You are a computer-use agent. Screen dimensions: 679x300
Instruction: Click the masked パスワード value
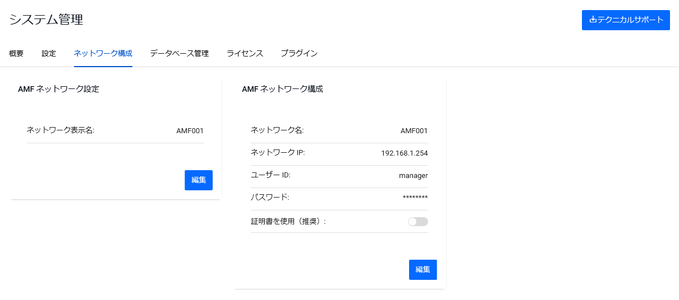[415, 198]
